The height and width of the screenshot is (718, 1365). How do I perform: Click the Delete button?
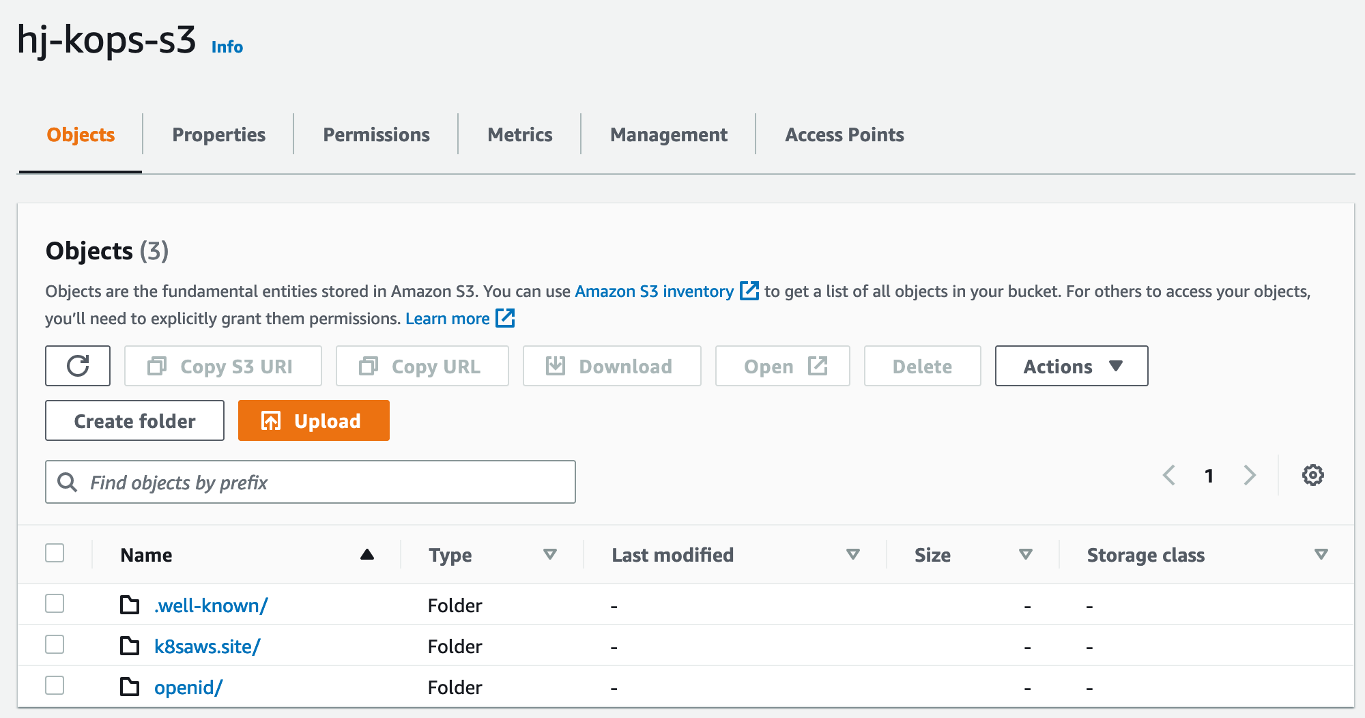pos(923,366)
